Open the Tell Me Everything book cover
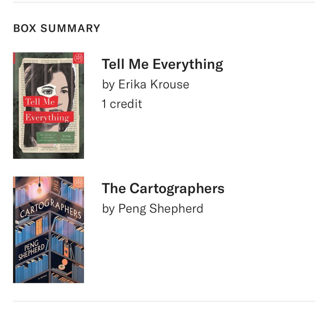 48,105
